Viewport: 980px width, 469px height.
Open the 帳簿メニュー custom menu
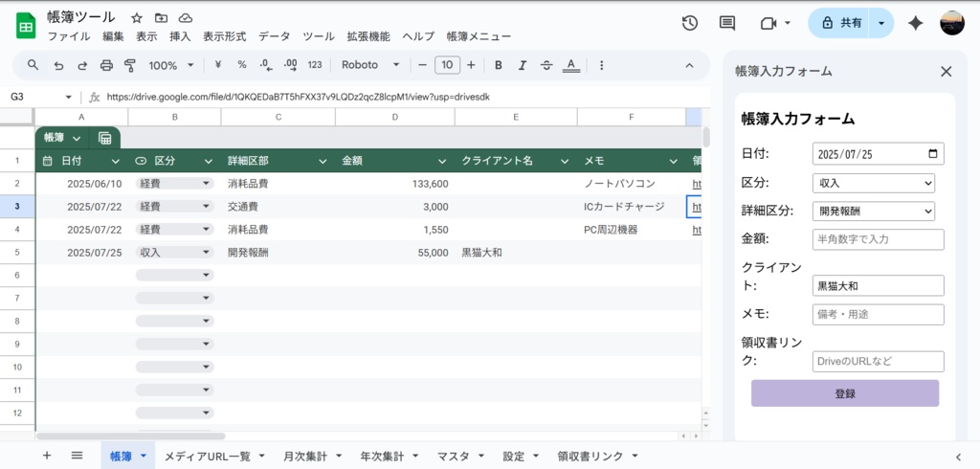479,36
